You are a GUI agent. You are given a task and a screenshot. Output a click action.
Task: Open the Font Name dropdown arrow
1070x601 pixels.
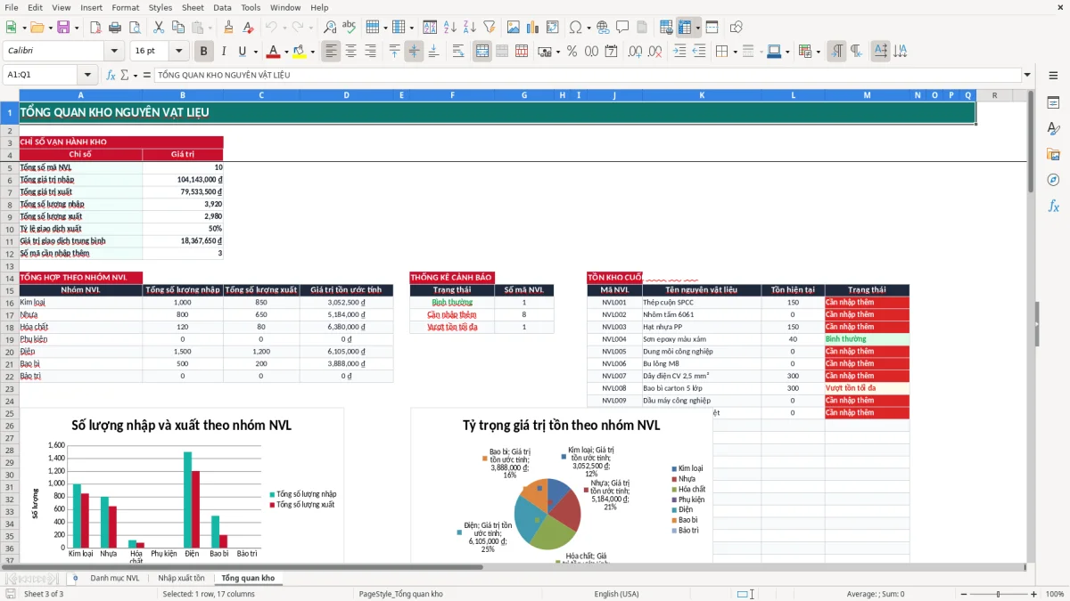coord(113,52)
